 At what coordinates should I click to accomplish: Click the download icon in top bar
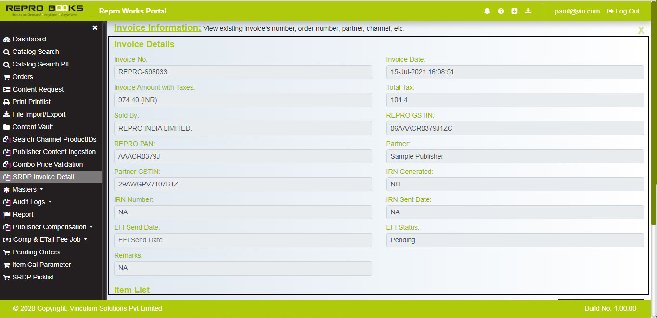click(528, 11)
